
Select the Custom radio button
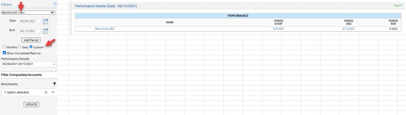31,47
